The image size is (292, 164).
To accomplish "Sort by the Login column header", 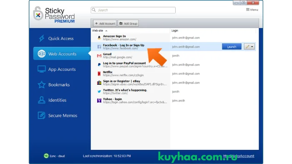I will pos(175,31).
